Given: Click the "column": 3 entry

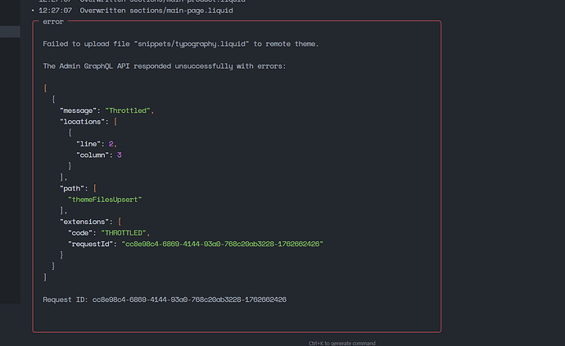Looking at the screenshot, I should coord(99,155).
